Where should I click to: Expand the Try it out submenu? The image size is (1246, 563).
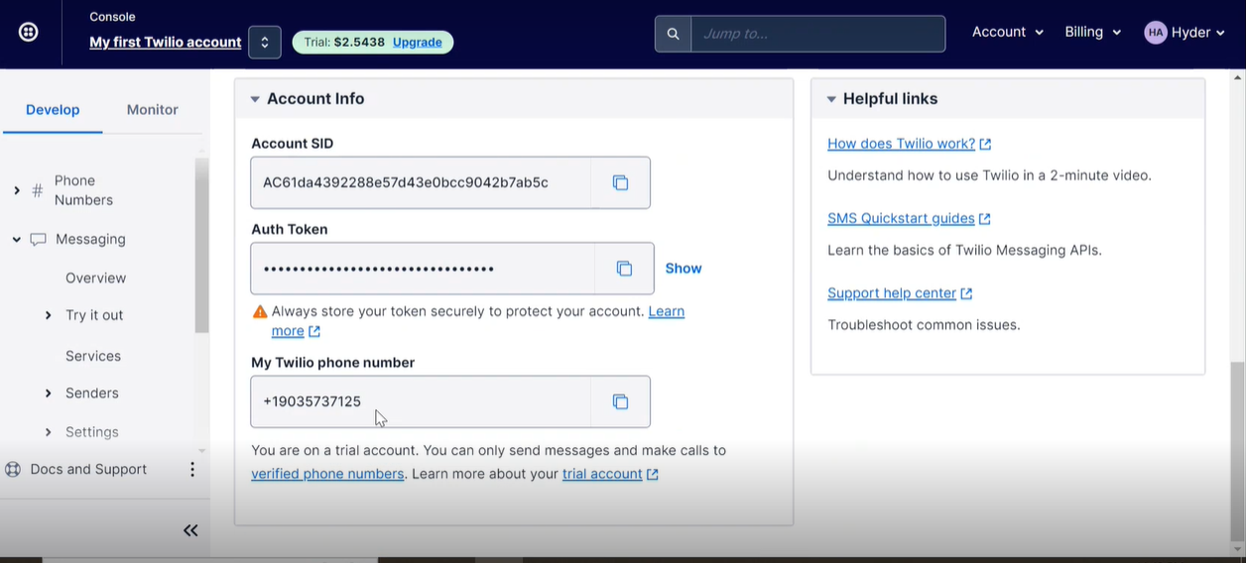click(x=49, y=315)
